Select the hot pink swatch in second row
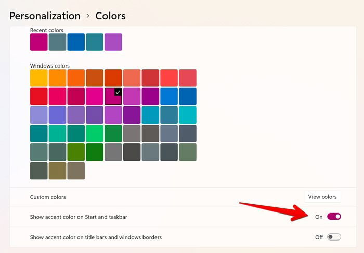This screenshot has height=253, width=364. [x=95, y=96]
